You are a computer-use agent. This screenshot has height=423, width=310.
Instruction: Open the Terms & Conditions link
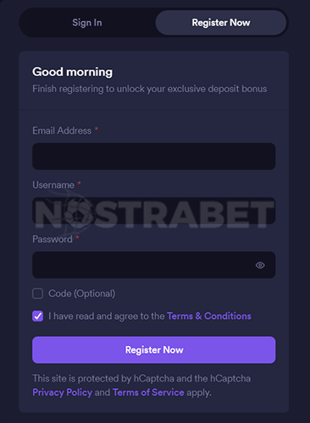click(x=209, y=316)
